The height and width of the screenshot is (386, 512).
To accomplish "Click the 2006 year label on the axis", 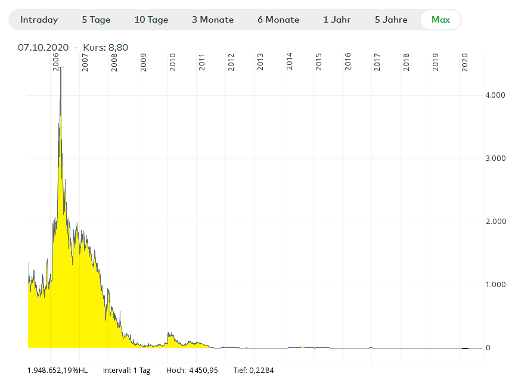I will pyautogui.click(x=56, y=63).
